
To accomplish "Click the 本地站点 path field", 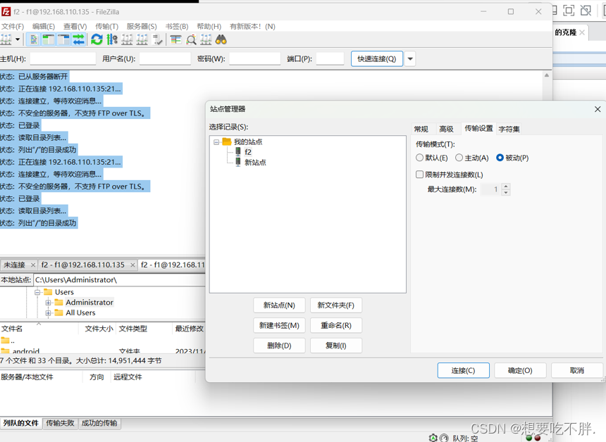I will point(120,280).
